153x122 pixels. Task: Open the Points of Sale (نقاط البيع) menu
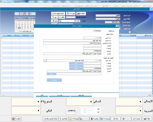(105, 6)
